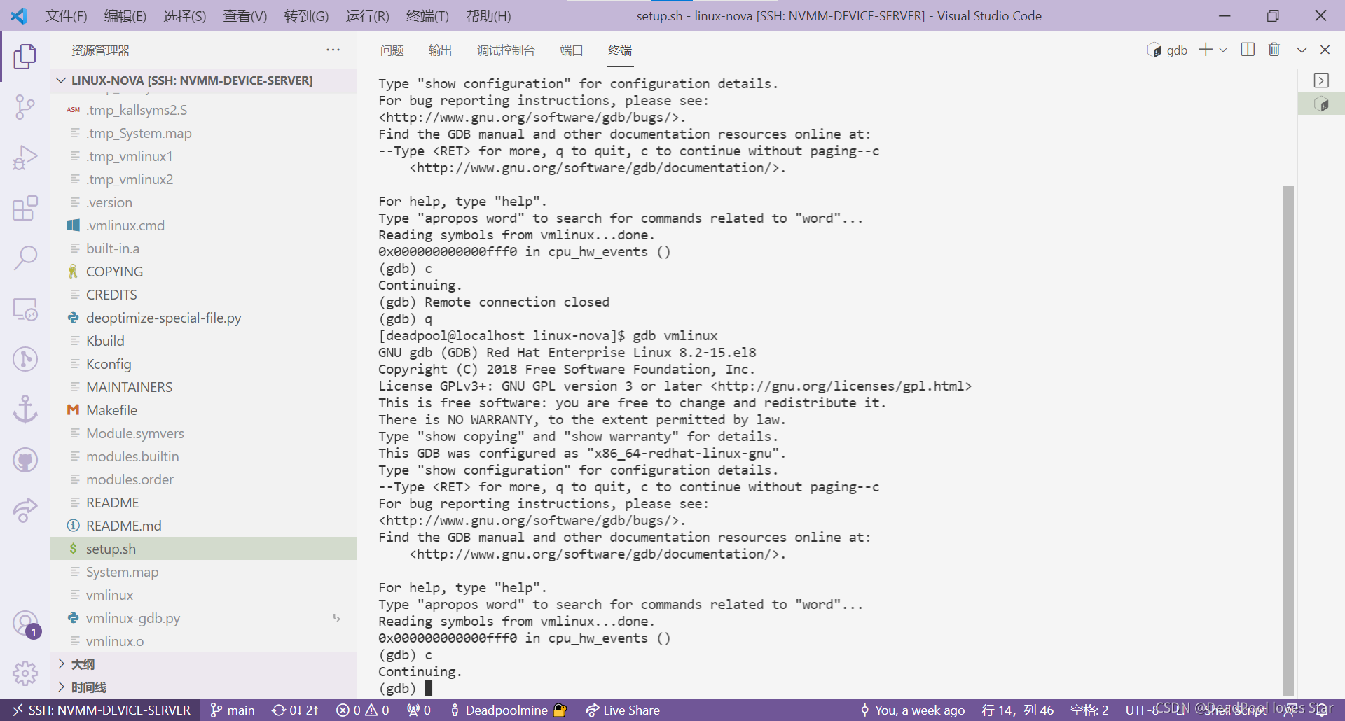Image resolution: width=1345 pixels, height=721 pixels.
Task: Open the 终端(T) menu
Action: 427,15
